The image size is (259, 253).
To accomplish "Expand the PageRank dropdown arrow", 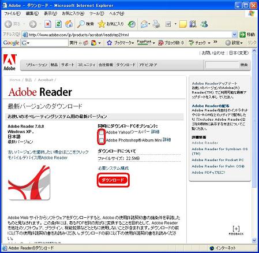I will 153,43.
